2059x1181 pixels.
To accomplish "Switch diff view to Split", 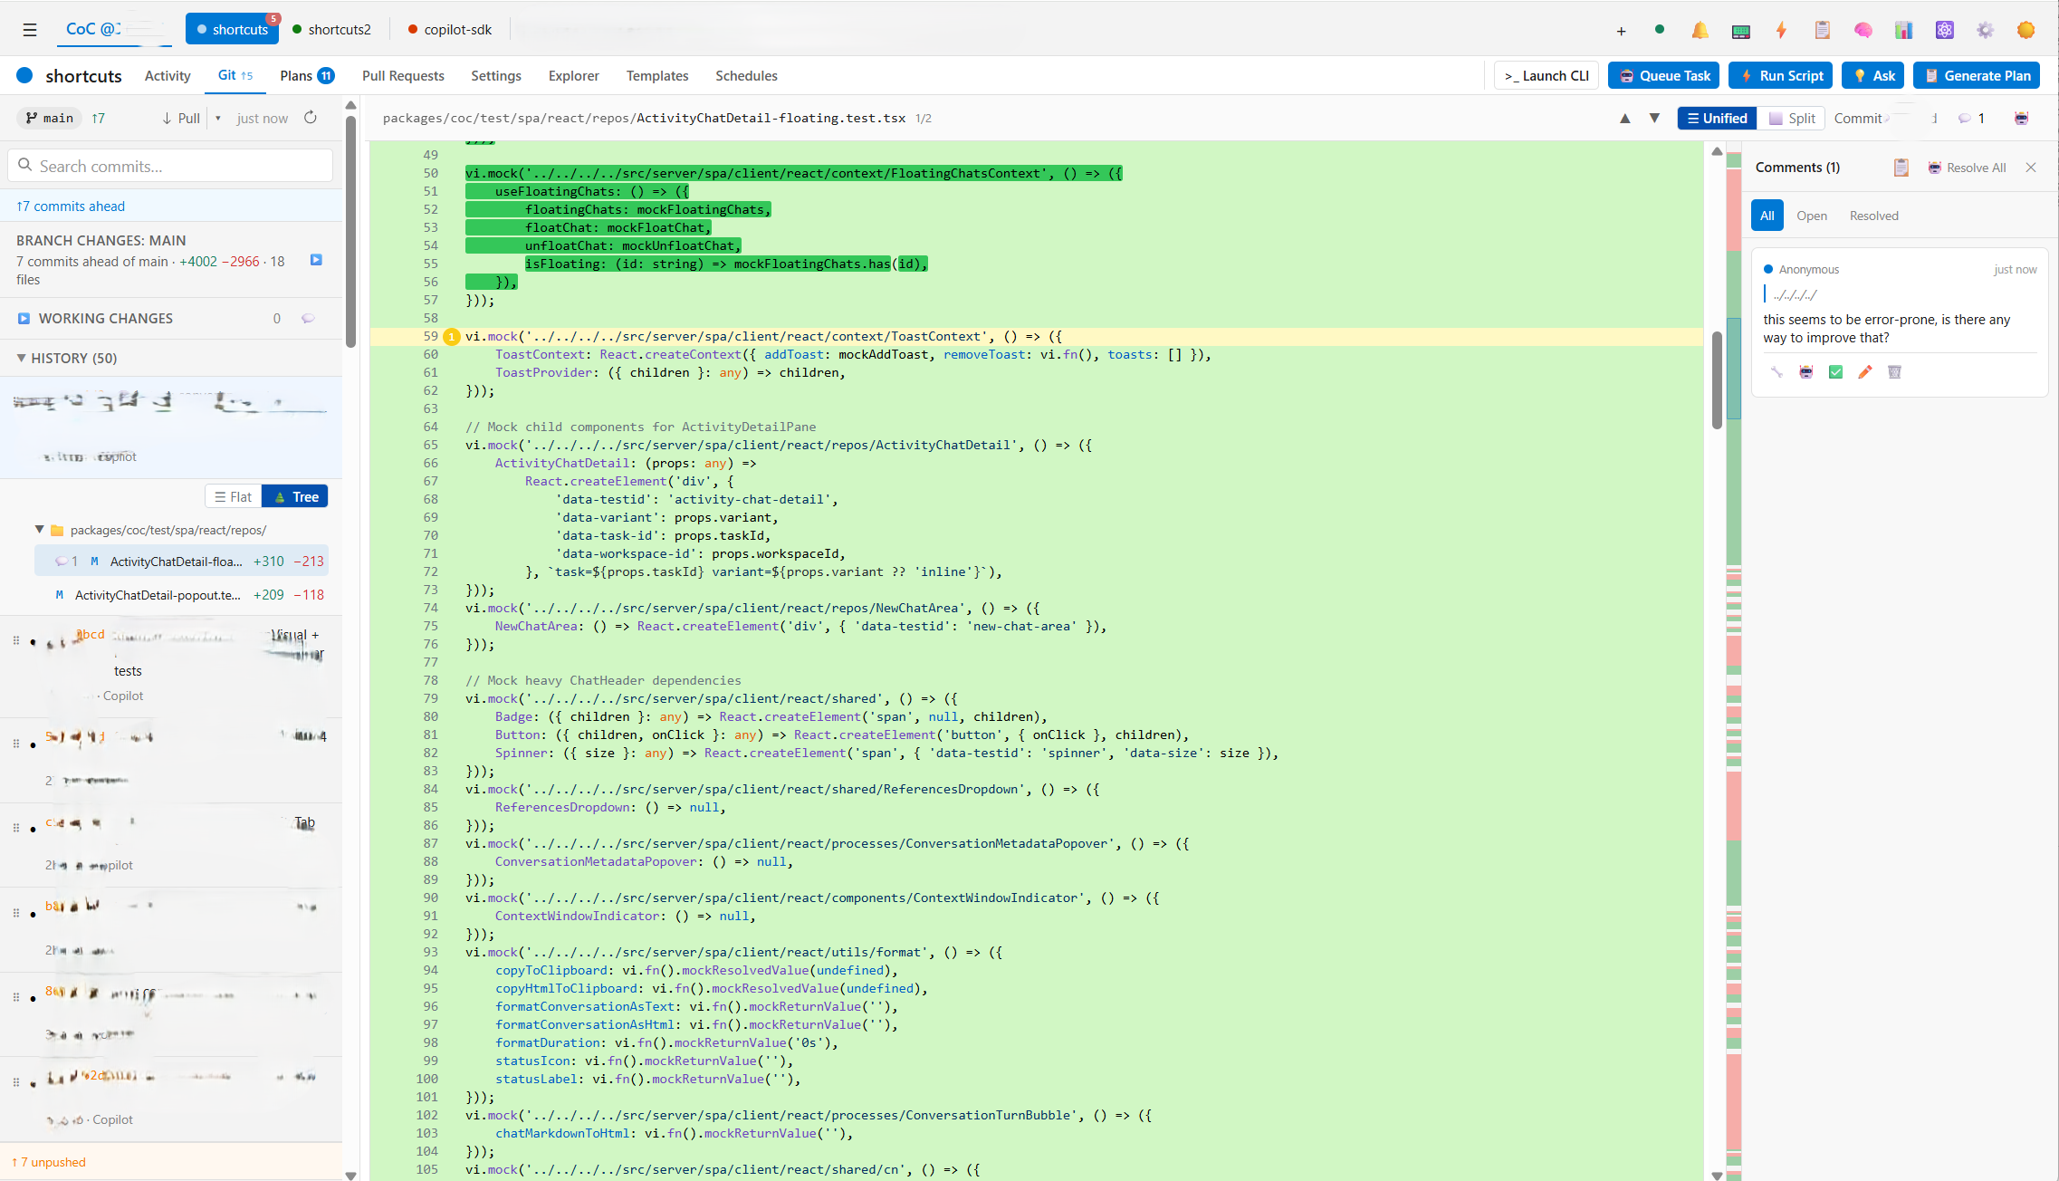I will click(1791, 118).
